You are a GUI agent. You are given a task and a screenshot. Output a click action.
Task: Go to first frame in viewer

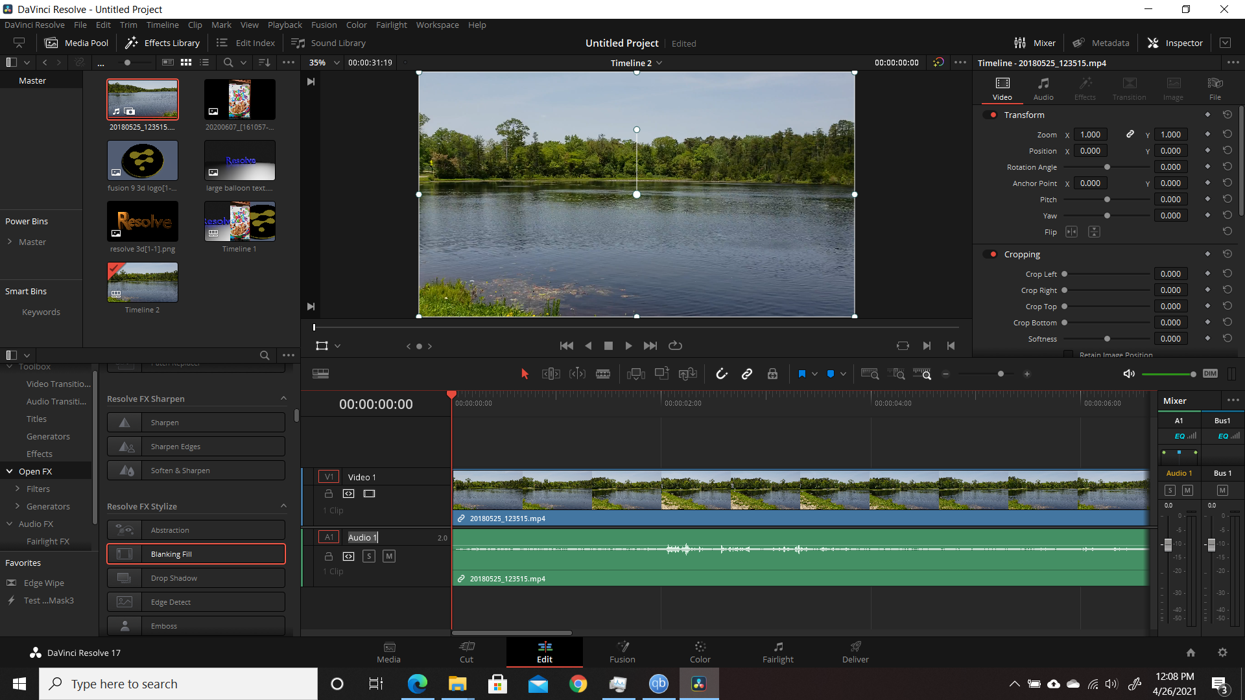(x=566, y=346)
